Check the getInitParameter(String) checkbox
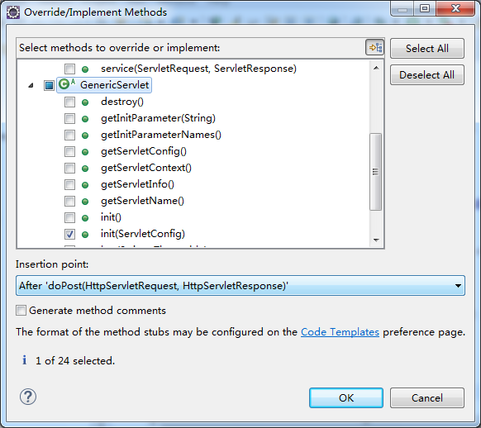This screenshot has height=428, width=481. [69, 118]
